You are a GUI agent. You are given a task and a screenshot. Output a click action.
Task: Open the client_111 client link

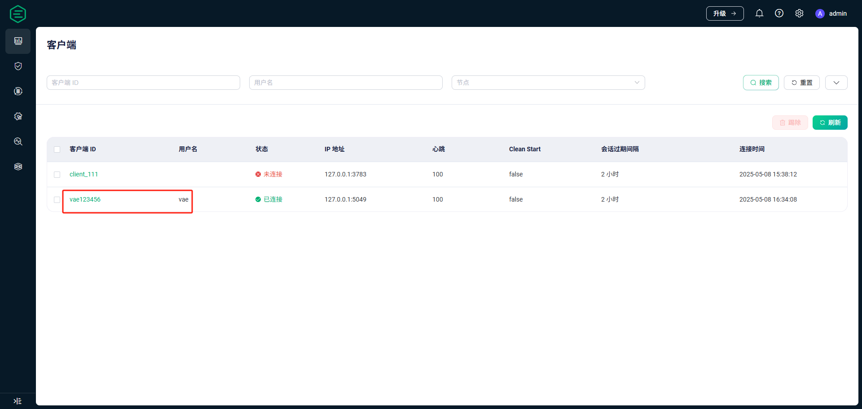[x=84, y=174]
